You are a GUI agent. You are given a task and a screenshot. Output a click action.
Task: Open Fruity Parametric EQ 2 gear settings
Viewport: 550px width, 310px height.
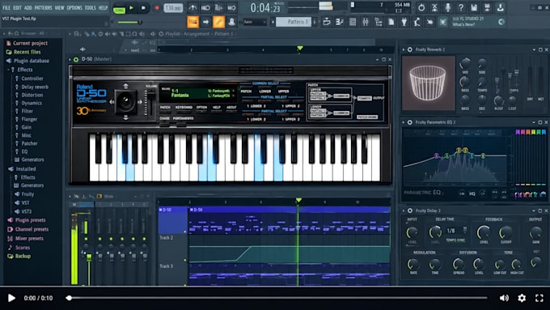pos(410,122)
